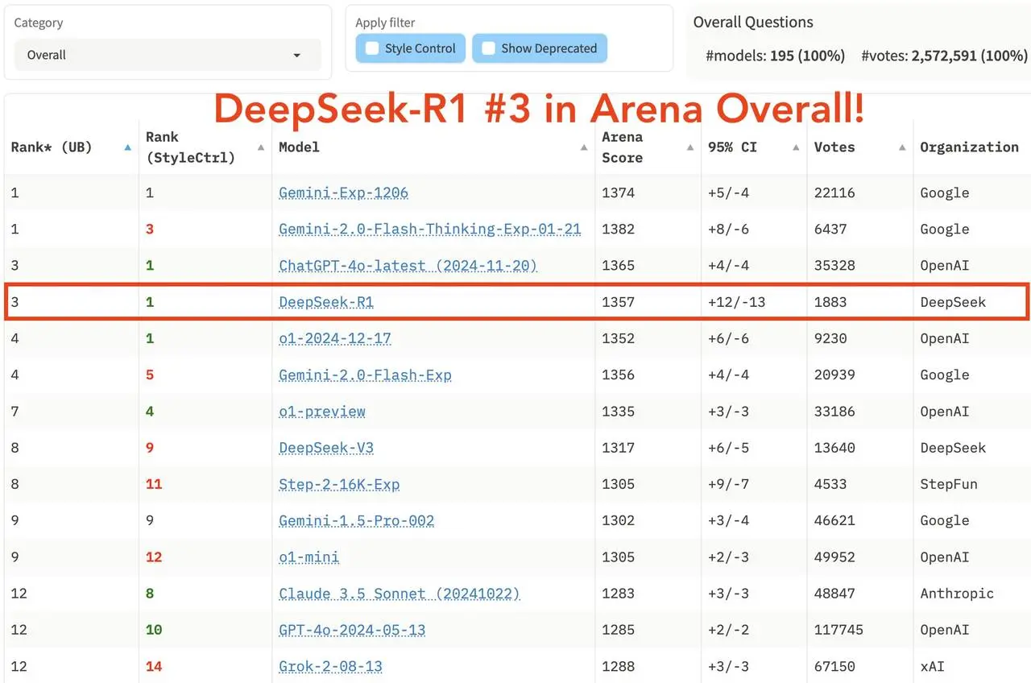
Task: Sort by Arena Score using its sort arrow
Action: [x=689, y=147]
